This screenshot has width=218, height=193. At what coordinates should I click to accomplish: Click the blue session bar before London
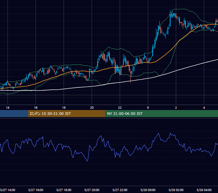click(14, 114)
